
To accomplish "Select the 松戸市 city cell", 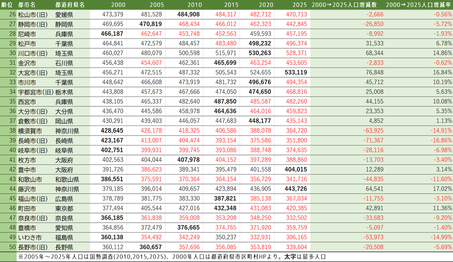I will (x=27, y=44).
